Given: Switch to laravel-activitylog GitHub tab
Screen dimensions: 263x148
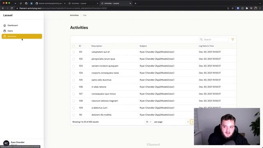Looking at the screenshot, I should click(50, 3).
